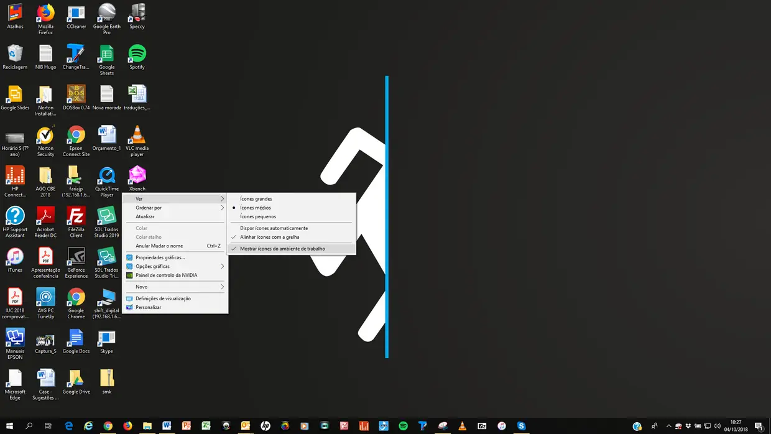Select the FileZilla Client desktop icon

click(x=76, y=223)
